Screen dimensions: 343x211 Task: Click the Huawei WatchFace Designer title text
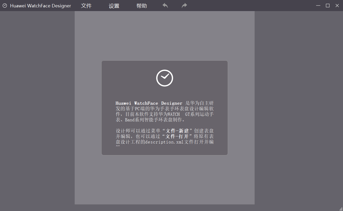[x=41, y=6]
